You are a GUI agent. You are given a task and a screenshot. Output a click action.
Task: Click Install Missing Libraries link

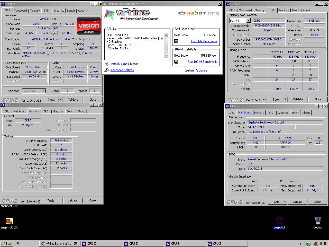click(124, 64)
